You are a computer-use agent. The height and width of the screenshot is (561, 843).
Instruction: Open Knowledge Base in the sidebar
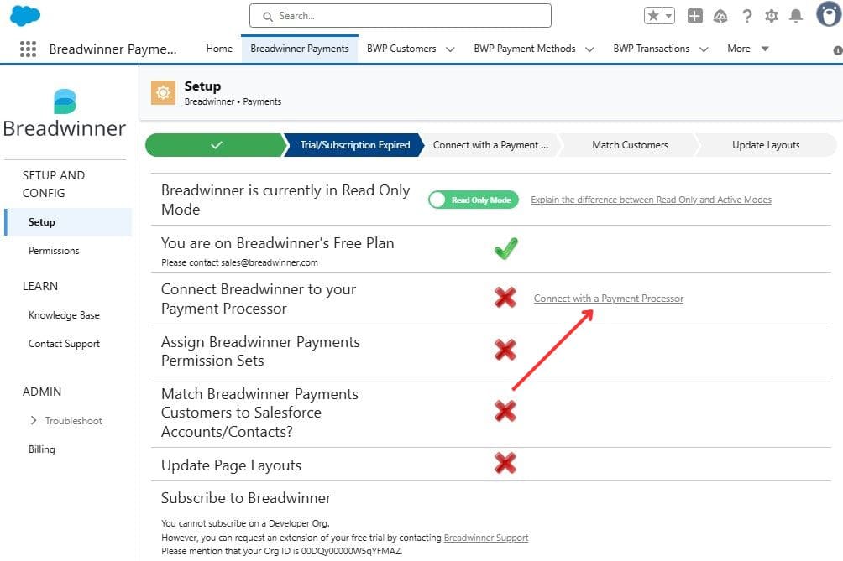point(64,315)
